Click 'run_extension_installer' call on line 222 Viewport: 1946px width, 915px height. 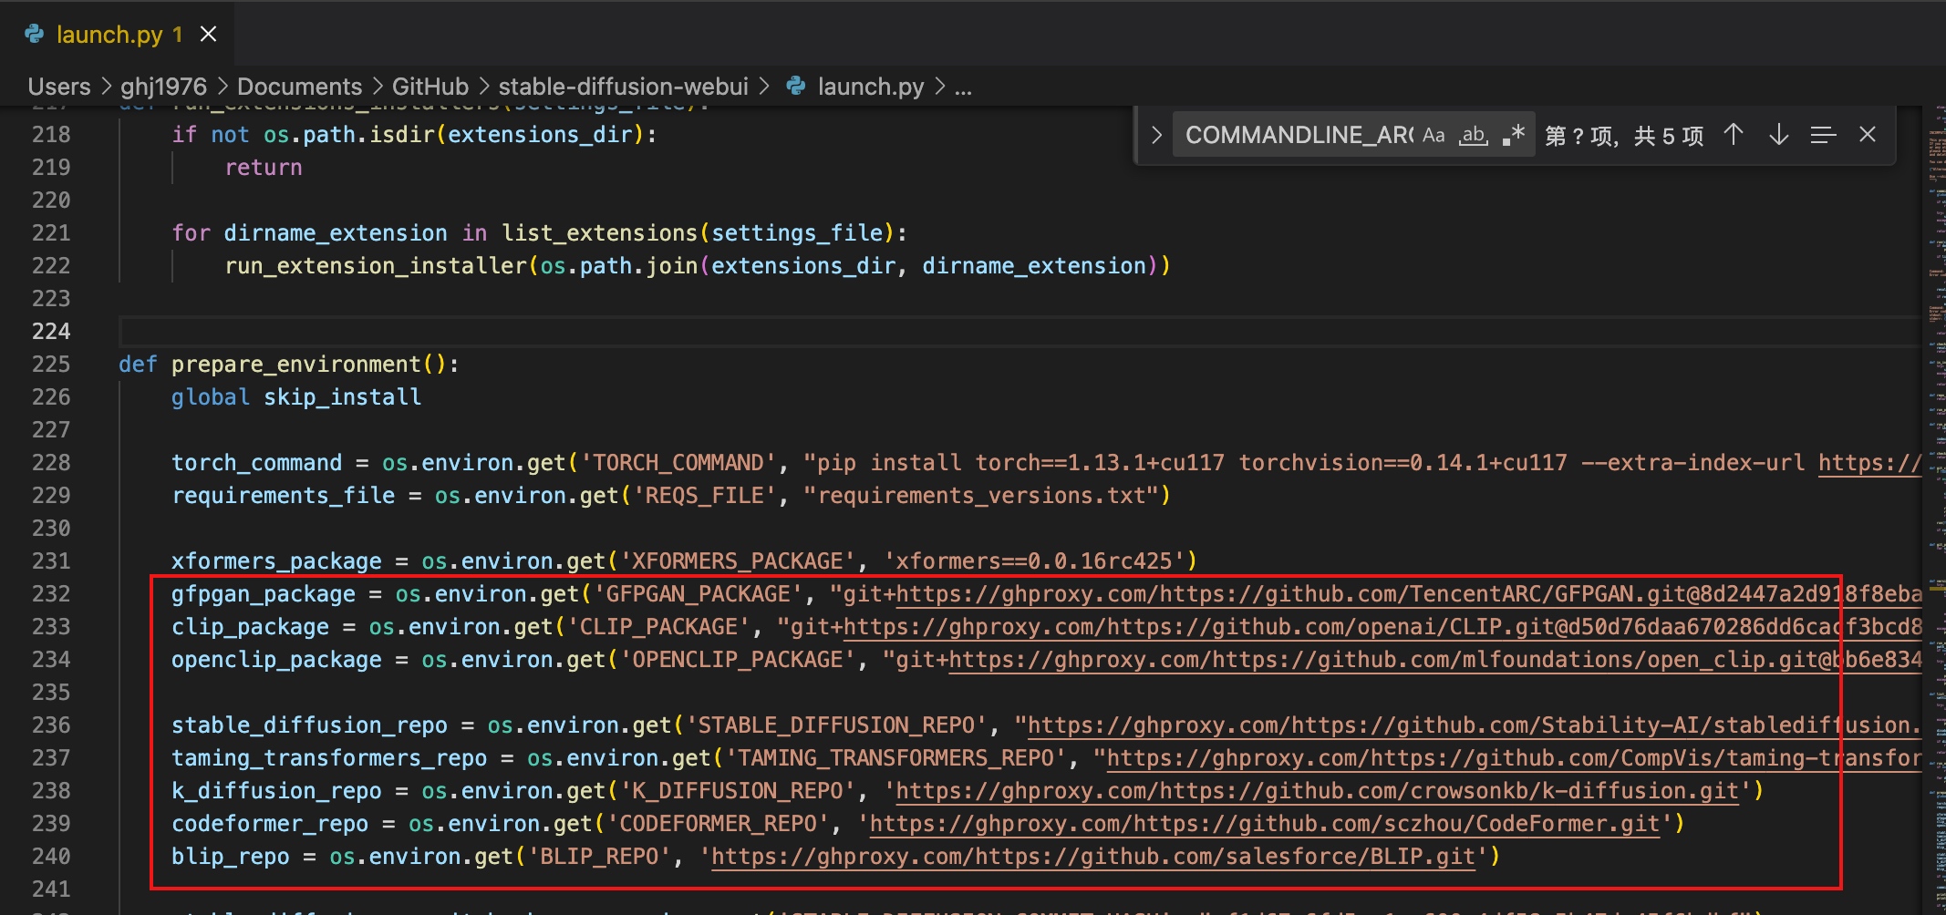376,266
